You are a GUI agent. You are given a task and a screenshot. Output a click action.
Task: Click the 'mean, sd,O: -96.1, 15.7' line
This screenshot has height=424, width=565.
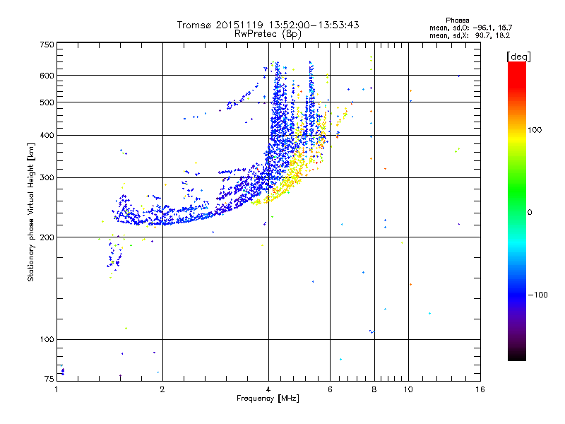pyautogui.click(x=470, y=28)
